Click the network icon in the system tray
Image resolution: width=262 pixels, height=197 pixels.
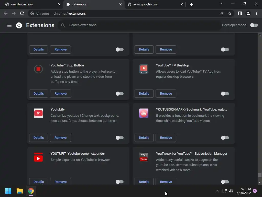click(x=224, y=191)
